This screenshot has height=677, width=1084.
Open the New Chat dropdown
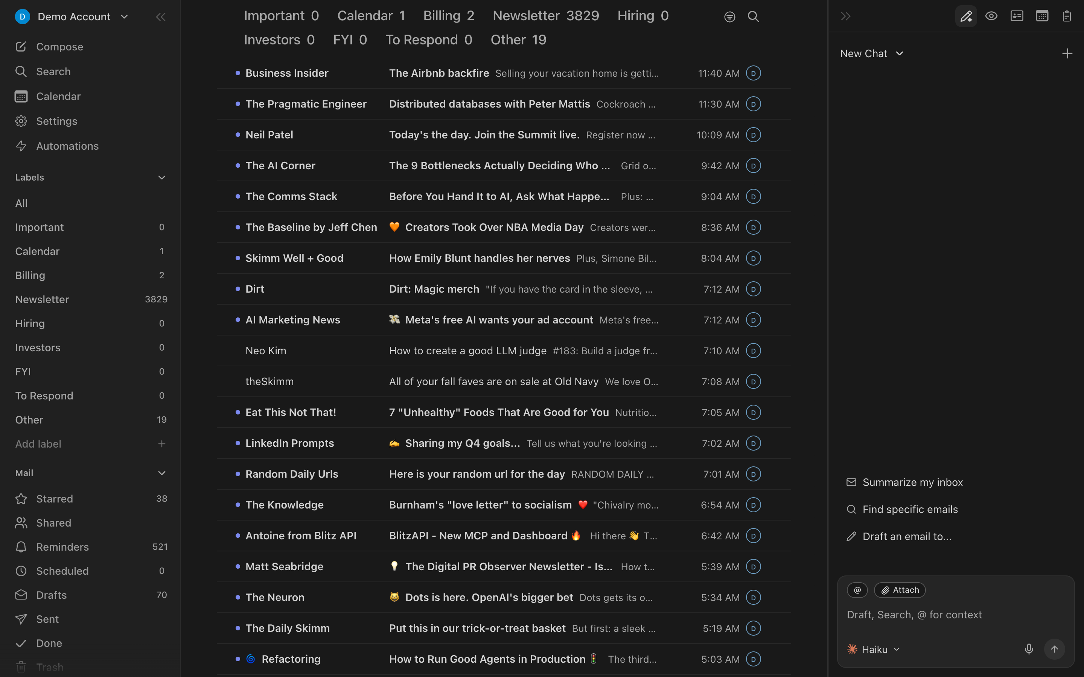coord(872,54)
